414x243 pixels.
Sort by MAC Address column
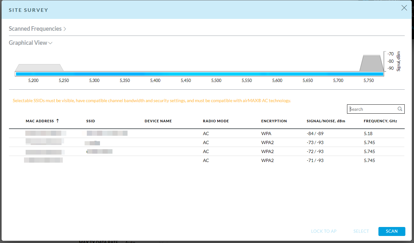pos(40,121)
